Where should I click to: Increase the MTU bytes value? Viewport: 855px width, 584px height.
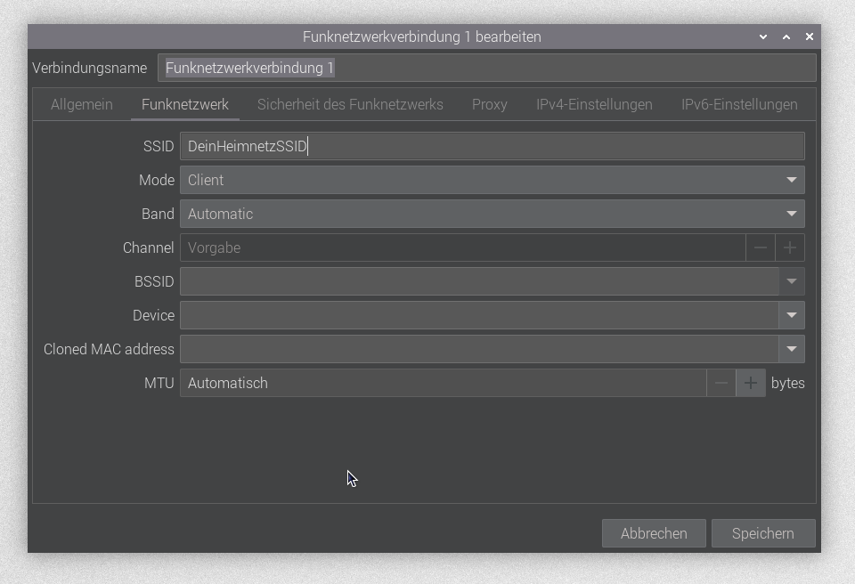751,383
